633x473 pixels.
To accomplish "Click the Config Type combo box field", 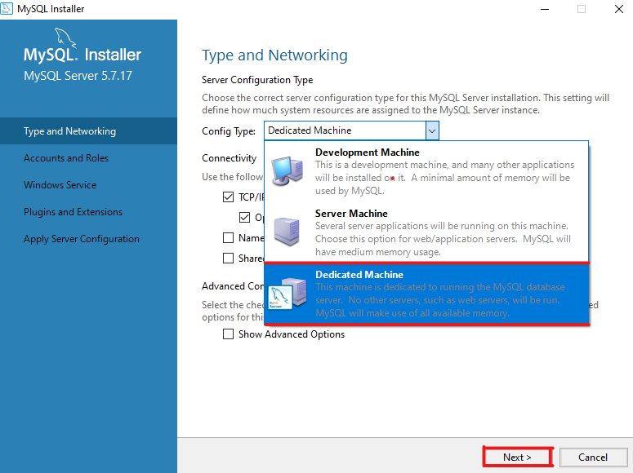I will pyautogui.click(x=351, y=130).
